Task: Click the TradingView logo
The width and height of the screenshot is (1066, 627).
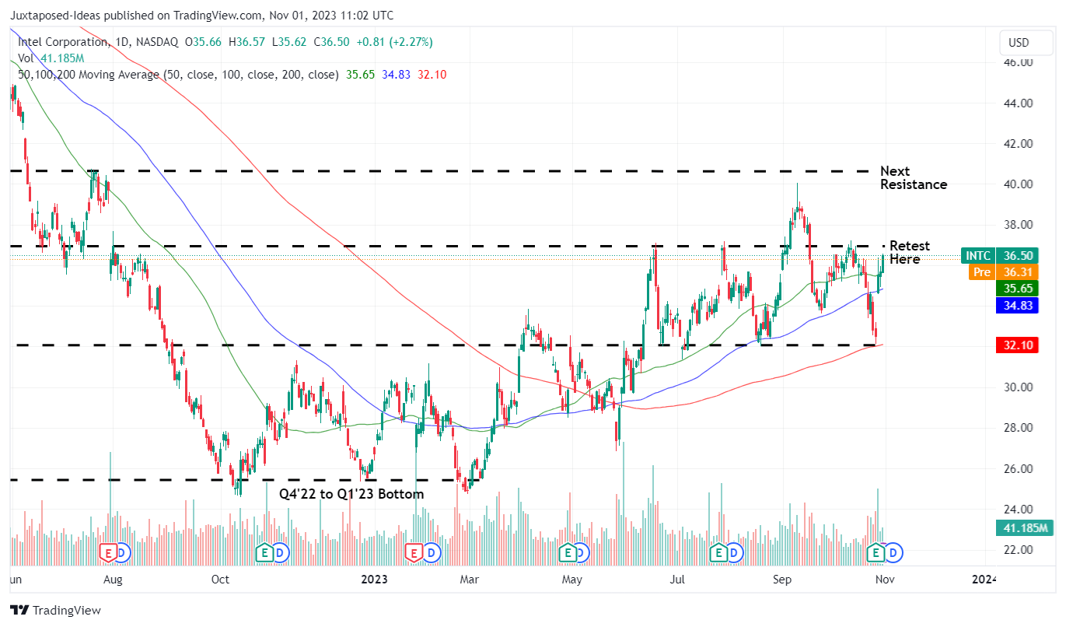Action: click(x=55, y=611)
